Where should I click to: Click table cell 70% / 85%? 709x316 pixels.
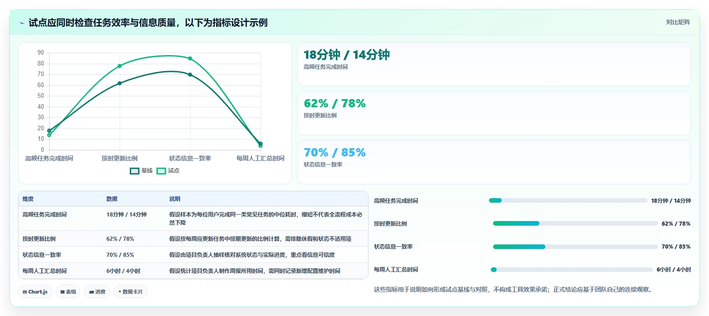coord(120,255)
